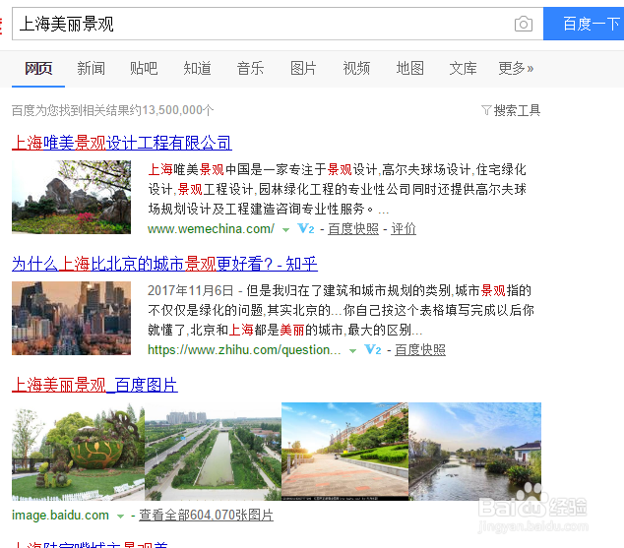The height and width of the screenshot is (548, 624).
Task: Click the 百度一下 search button
Action: coord(584,24)
